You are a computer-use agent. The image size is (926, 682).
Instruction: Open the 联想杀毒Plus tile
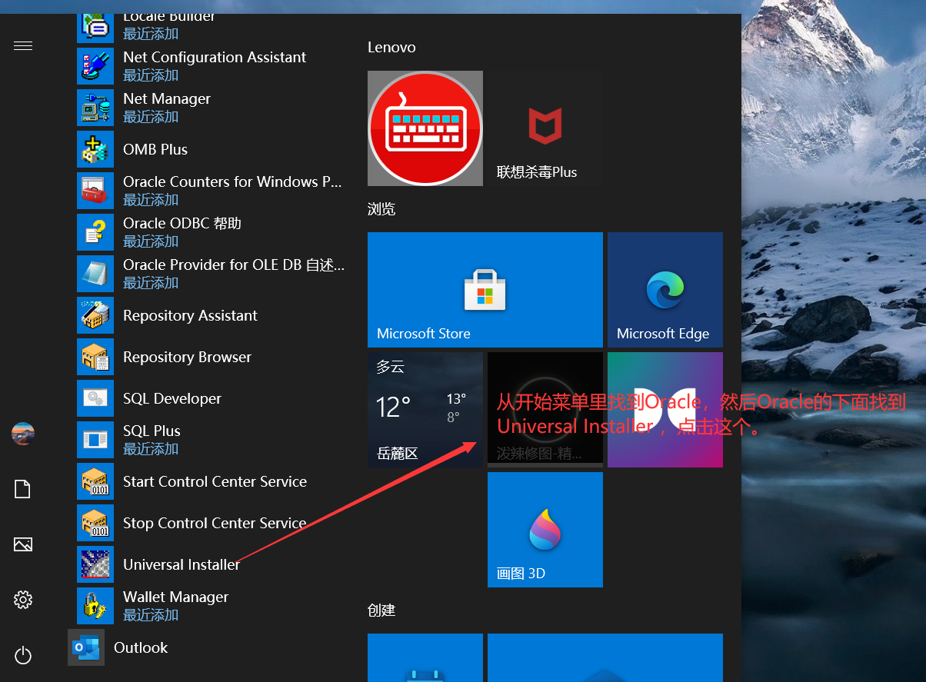[545, 128]
